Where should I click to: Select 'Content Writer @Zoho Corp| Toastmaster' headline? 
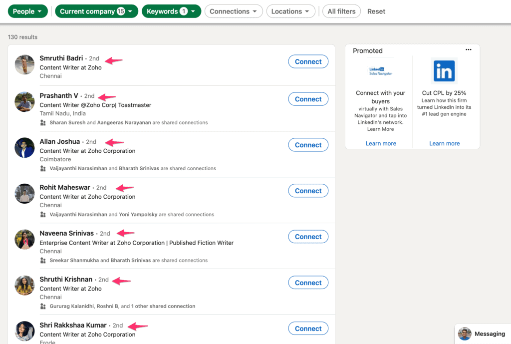click(x=95, y=105)
